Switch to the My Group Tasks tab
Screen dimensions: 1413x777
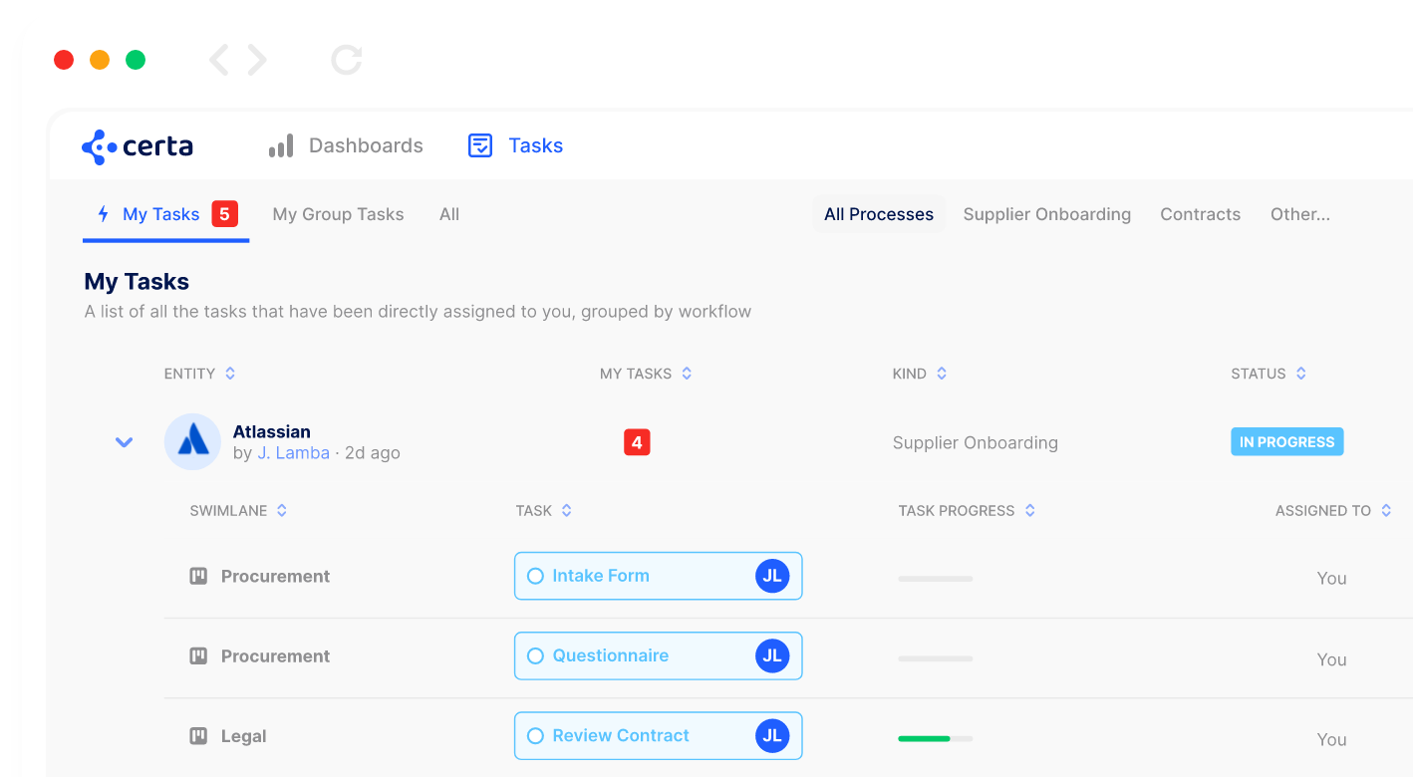338,214
